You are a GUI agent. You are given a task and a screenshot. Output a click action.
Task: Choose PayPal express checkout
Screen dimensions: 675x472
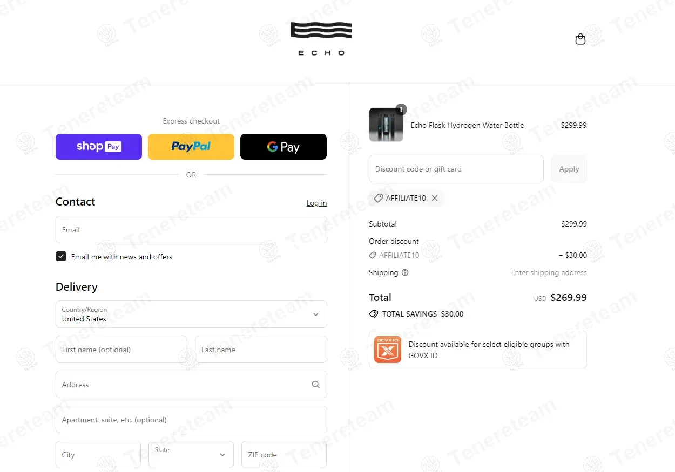pos(191,147)
